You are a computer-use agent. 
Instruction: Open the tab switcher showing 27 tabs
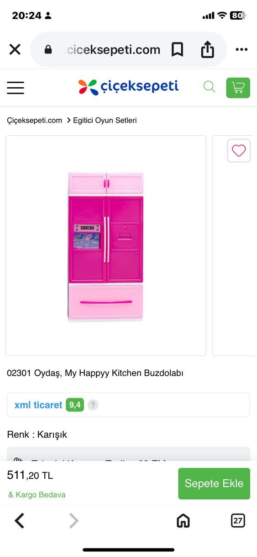pyautogui.click(x=238, y=520)
